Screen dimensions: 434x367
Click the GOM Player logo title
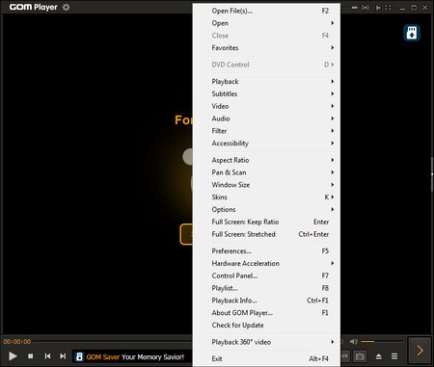[x=34, y=7]
